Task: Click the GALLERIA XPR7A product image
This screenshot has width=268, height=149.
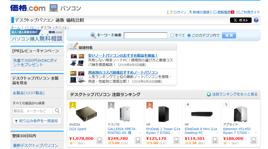Action: coord(125,114)
